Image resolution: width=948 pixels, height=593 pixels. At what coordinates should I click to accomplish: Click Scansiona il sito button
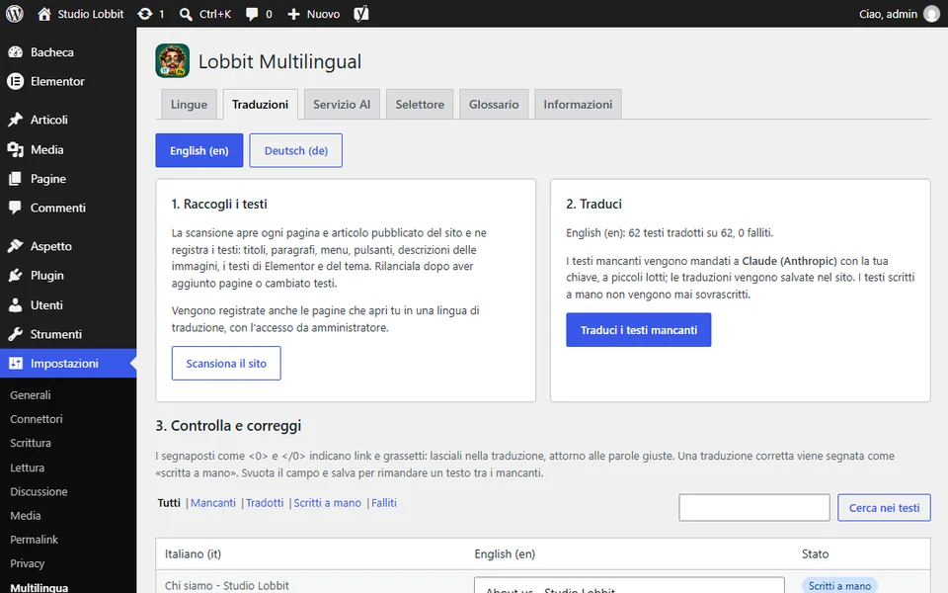pyautogui.click(x=226, y=363)
